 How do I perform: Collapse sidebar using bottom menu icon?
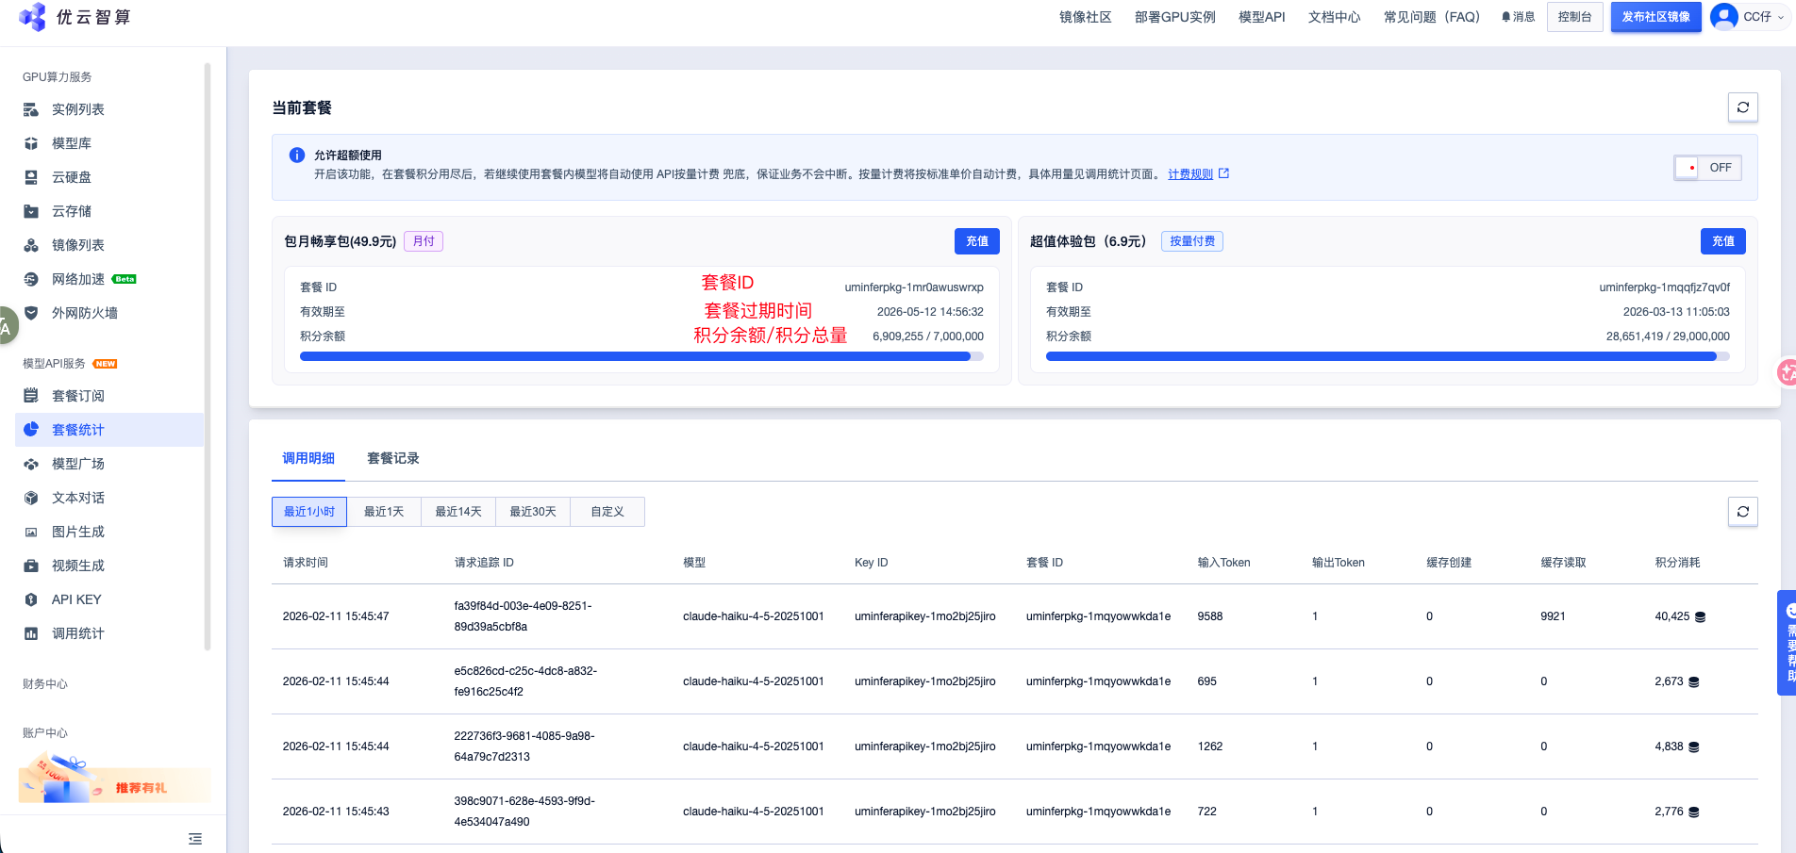tap(195, 839)
